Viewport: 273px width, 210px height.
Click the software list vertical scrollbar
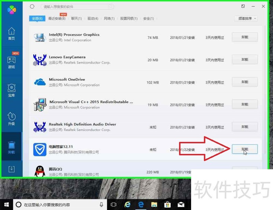[265, 89]
